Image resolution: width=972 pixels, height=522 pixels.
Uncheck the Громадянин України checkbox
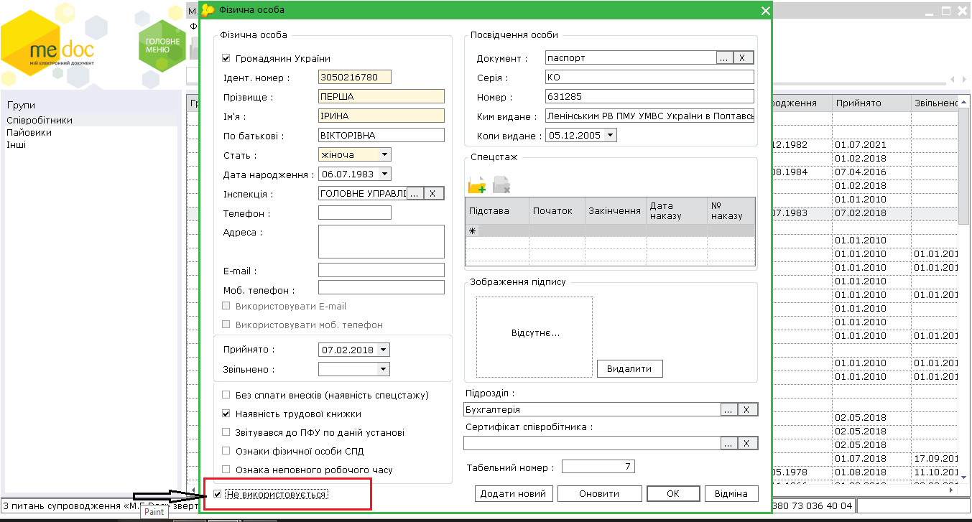click(226, 59)
